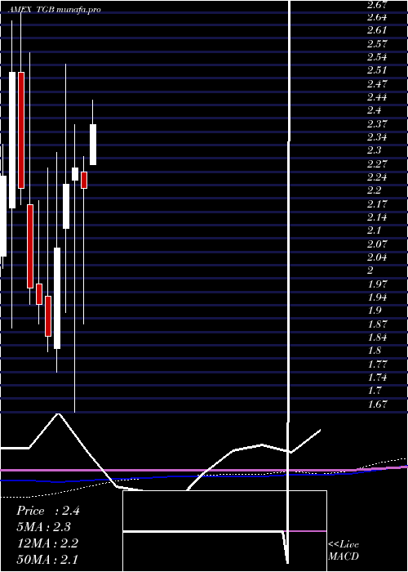
Task: Click the 1.94 price axis label
Action: click(x=377, y=297)
